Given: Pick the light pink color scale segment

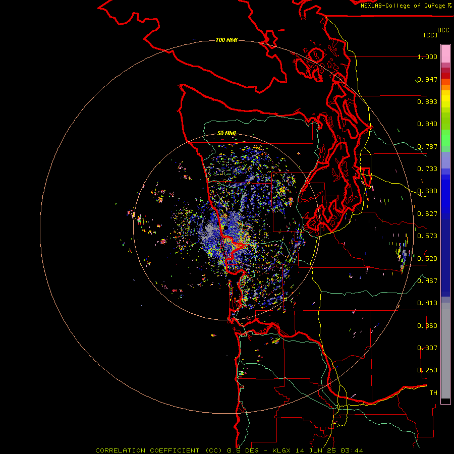Looking at the screenshot, I should 445,53.
